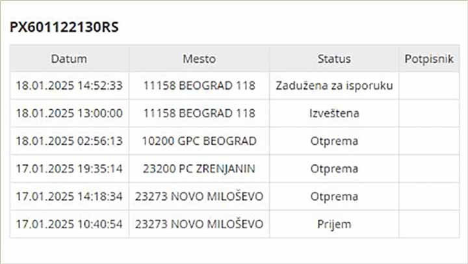Viewport: 468px width, 264px height.
Task: Select the Zadužena za isporuku status cell
Action: coord(334,85)
